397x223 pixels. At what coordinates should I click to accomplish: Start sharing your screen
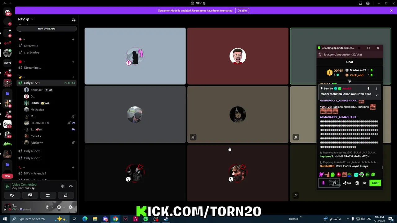[x=30, y=195]
